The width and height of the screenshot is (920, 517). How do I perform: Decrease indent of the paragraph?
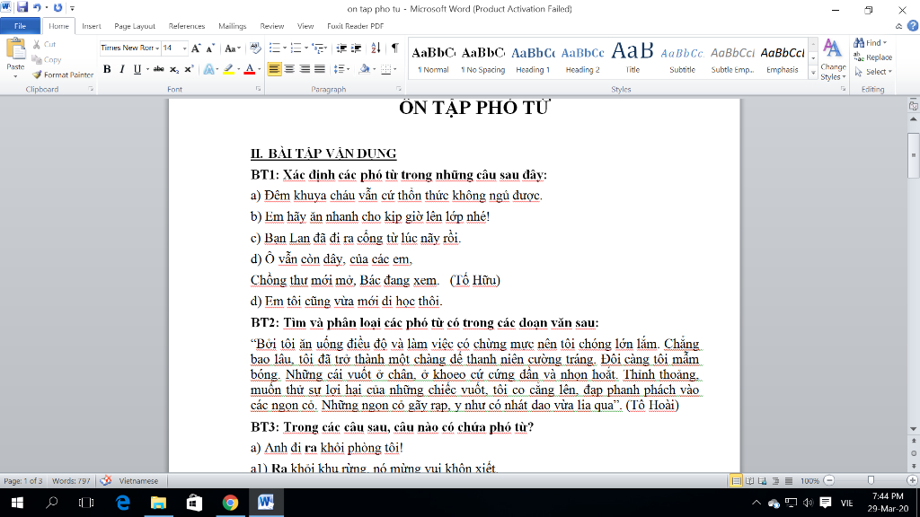[x=341, y=48]
